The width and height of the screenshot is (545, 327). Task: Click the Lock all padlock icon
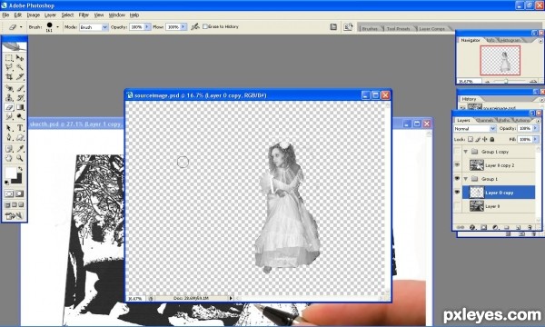coord(491,139)
